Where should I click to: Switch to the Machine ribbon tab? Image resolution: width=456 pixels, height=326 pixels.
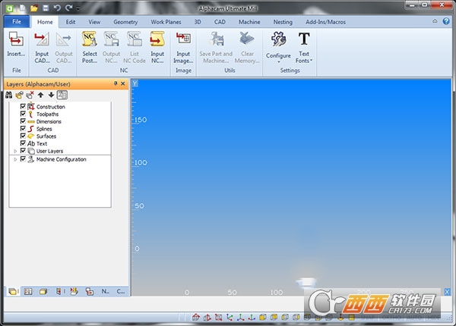[249, 22]
